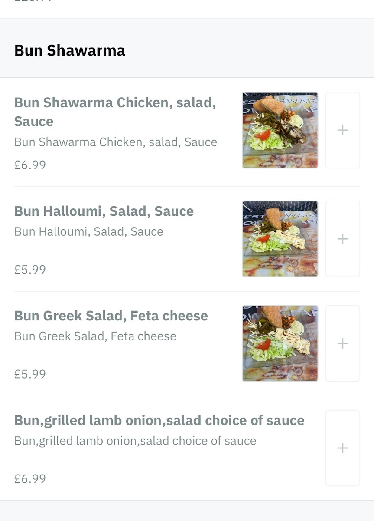The height and width of the screenshot is (521, 374).
Task: Tap £5.99 price under Bun Halloumi
Action: click(30, 270)
